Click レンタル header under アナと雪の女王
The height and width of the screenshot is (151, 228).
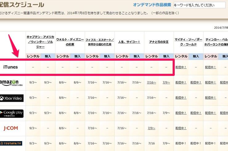[x=152, y=56]
